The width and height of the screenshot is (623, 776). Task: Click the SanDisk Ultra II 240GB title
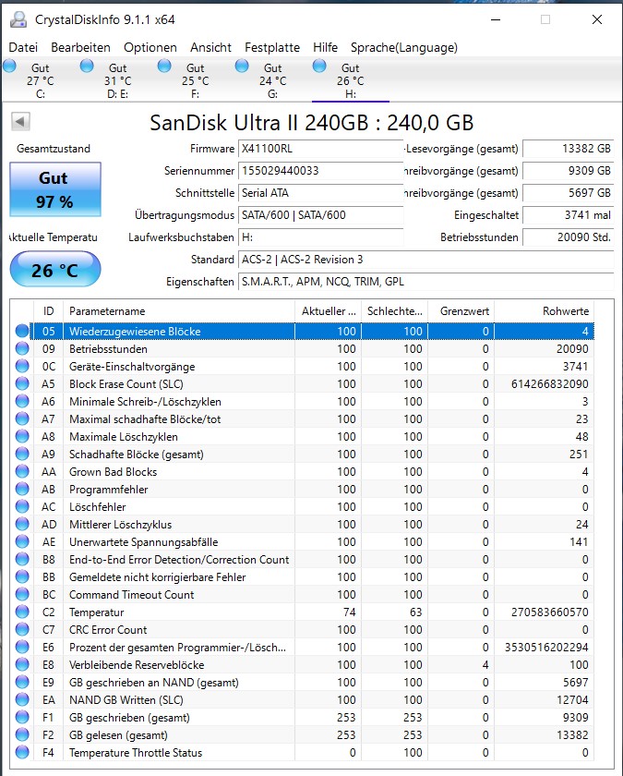(312, 123)
